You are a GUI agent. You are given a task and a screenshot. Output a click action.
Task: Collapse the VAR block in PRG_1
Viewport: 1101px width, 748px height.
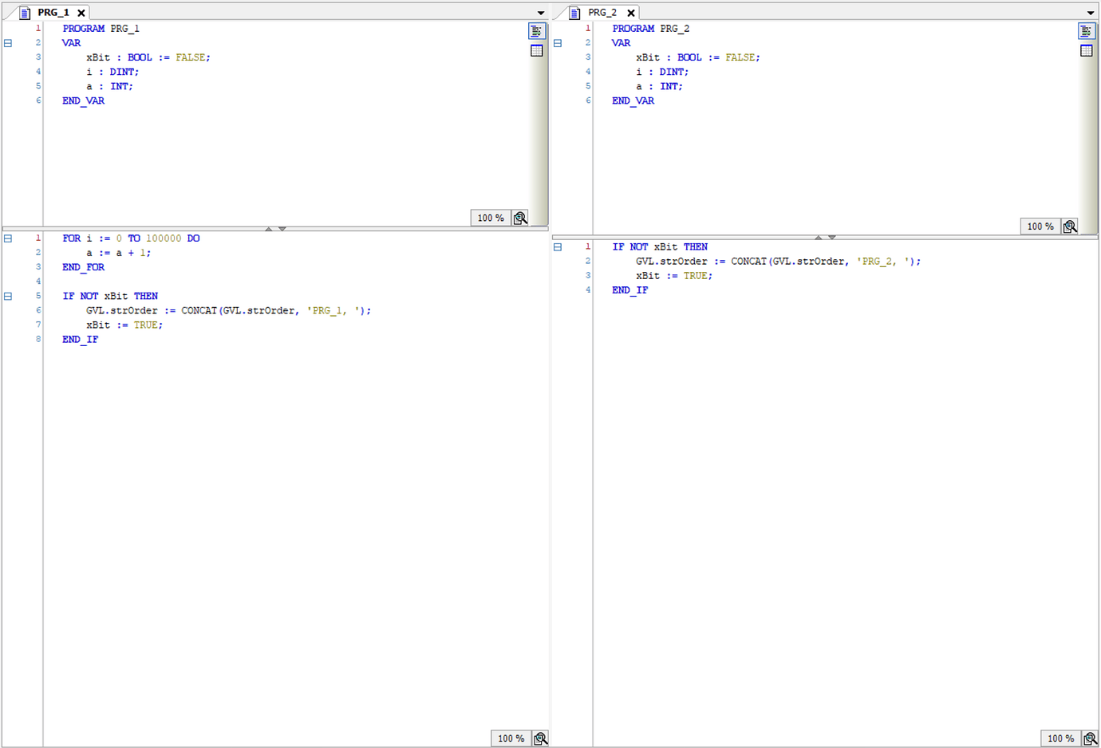click(8, 43)
